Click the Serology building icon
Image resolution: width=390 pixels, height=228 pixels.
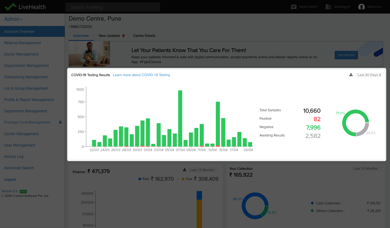click(x=328, y=7)
